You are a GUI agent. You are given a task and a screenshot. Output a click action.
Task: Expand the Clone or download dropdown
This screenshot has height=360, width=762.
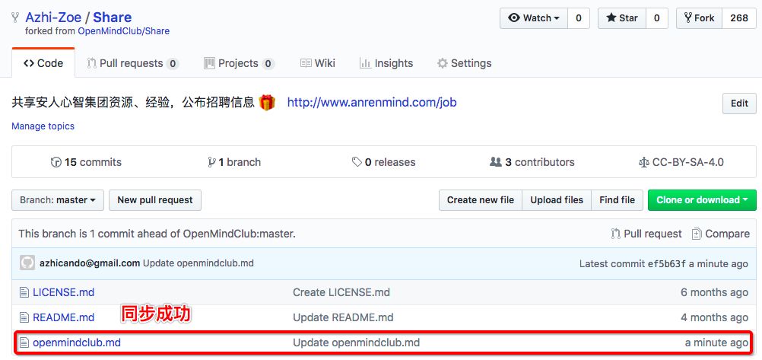tap(702, 200)
